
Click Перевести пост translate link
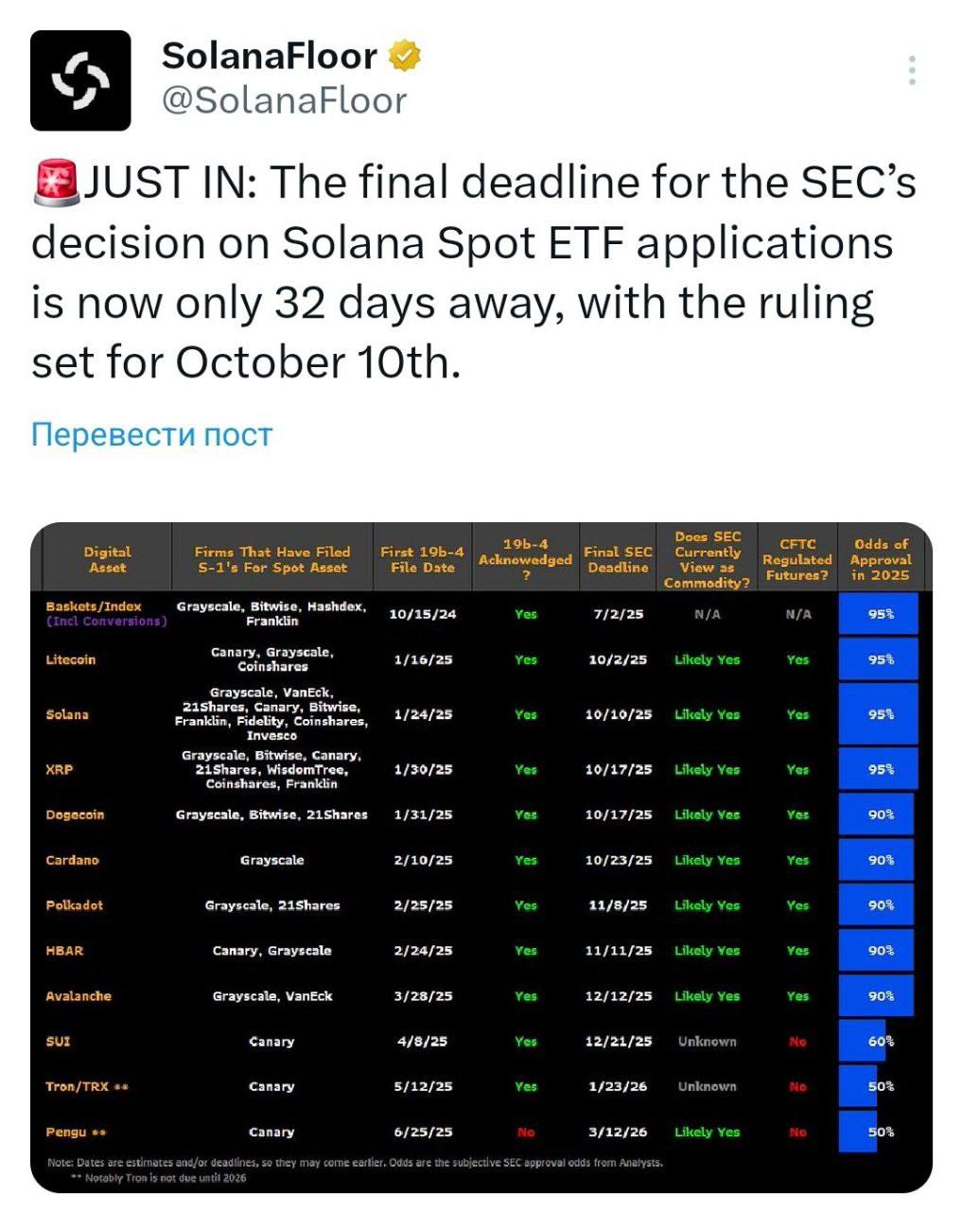click(x=151, y=434)
